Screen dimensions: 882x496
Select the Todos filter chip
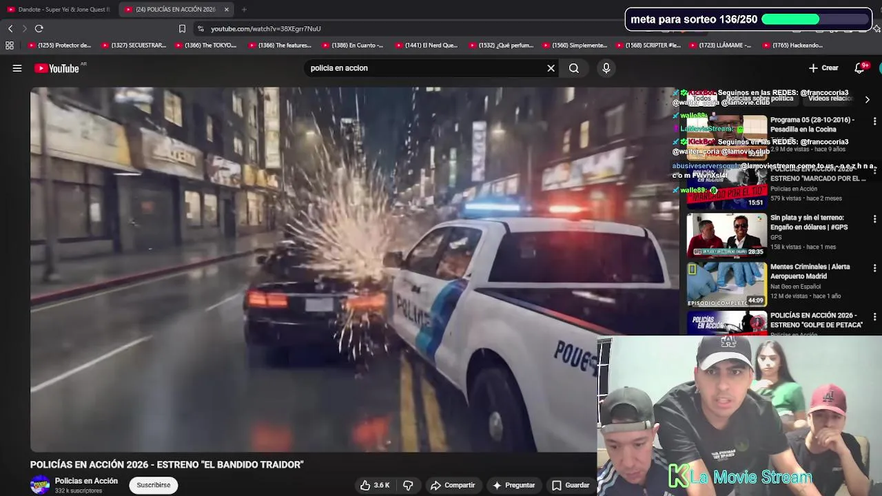[702, 99]
